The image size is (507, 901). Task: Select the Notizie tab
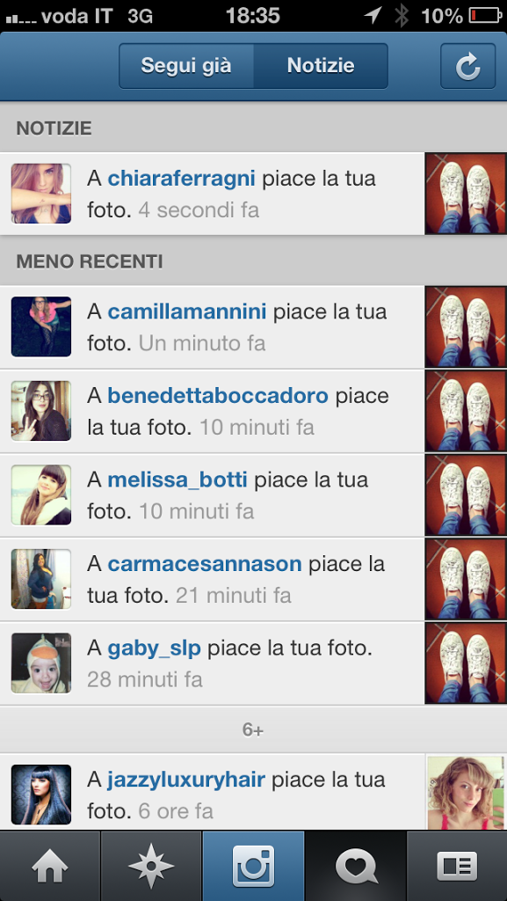[321, 65]
